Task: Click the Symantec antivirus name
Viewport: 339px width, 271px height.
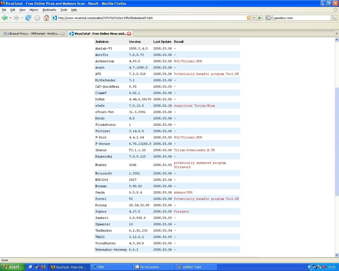Action: point(102,224)
